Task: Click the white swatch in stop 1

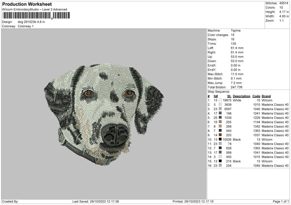Action: pos(220,100)
